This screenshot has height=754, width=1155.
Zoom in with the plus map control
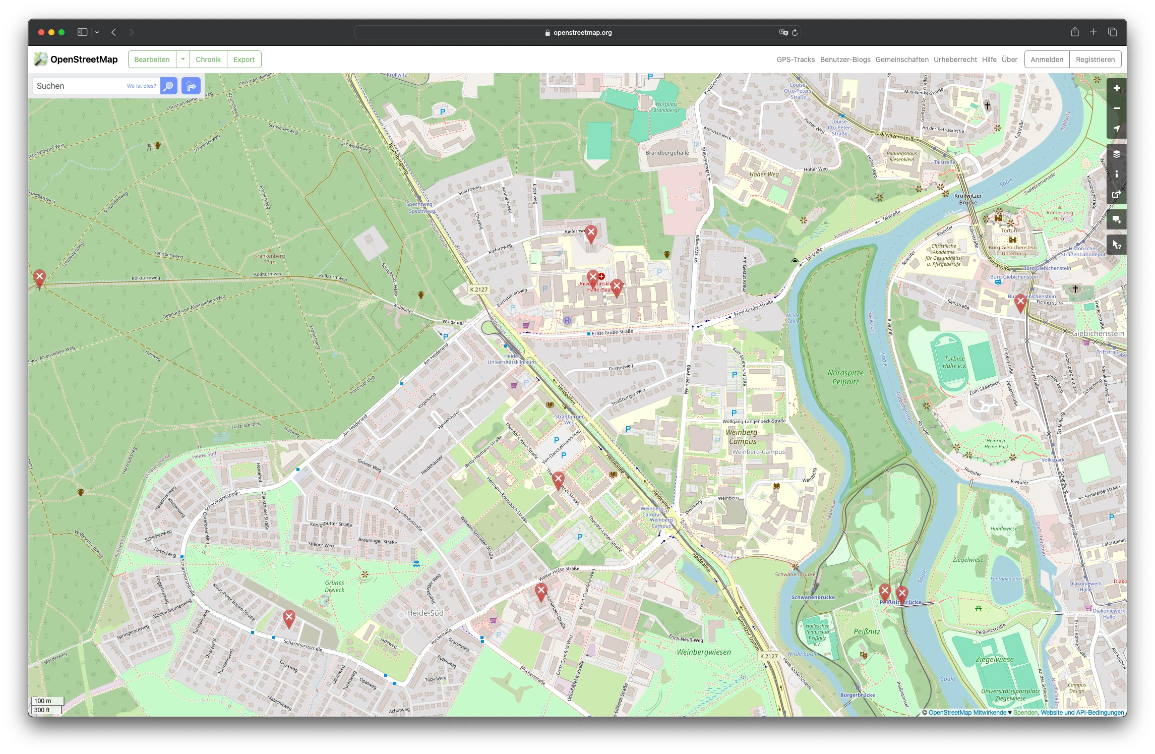pyautogui.click(x=1116, y=88)
